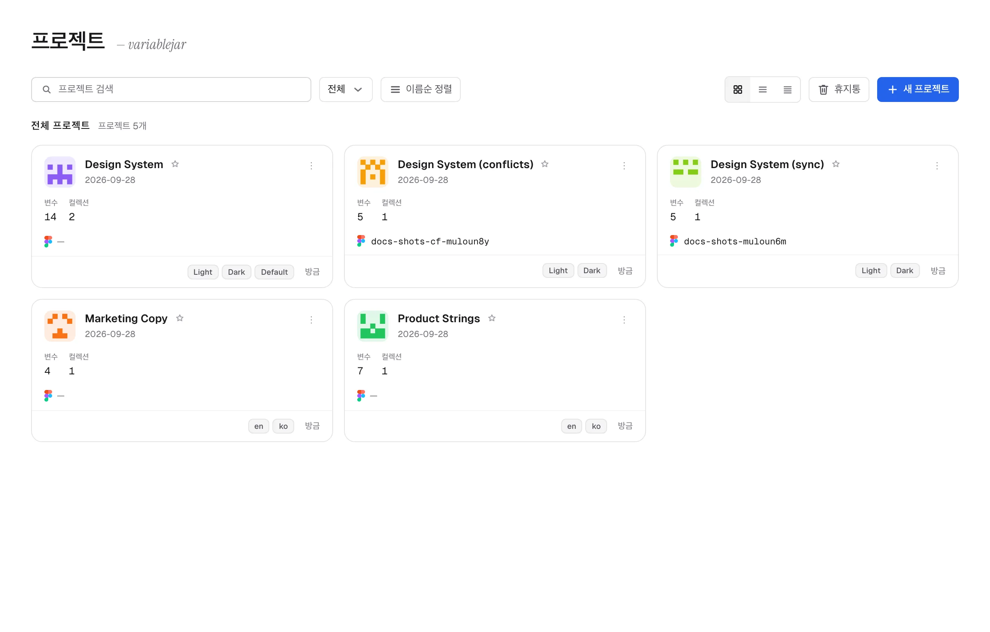This screenshot has width=990, height=632.
Task: Select the ko tag on Product Strings
Action: tap(596, 427)
